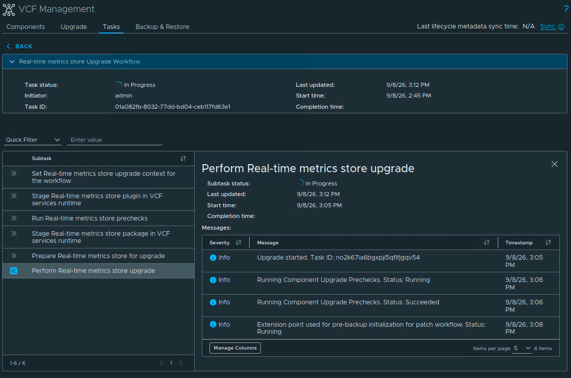Sort messages by Severity column icon

pyautogui.click(x=238, y=242)
